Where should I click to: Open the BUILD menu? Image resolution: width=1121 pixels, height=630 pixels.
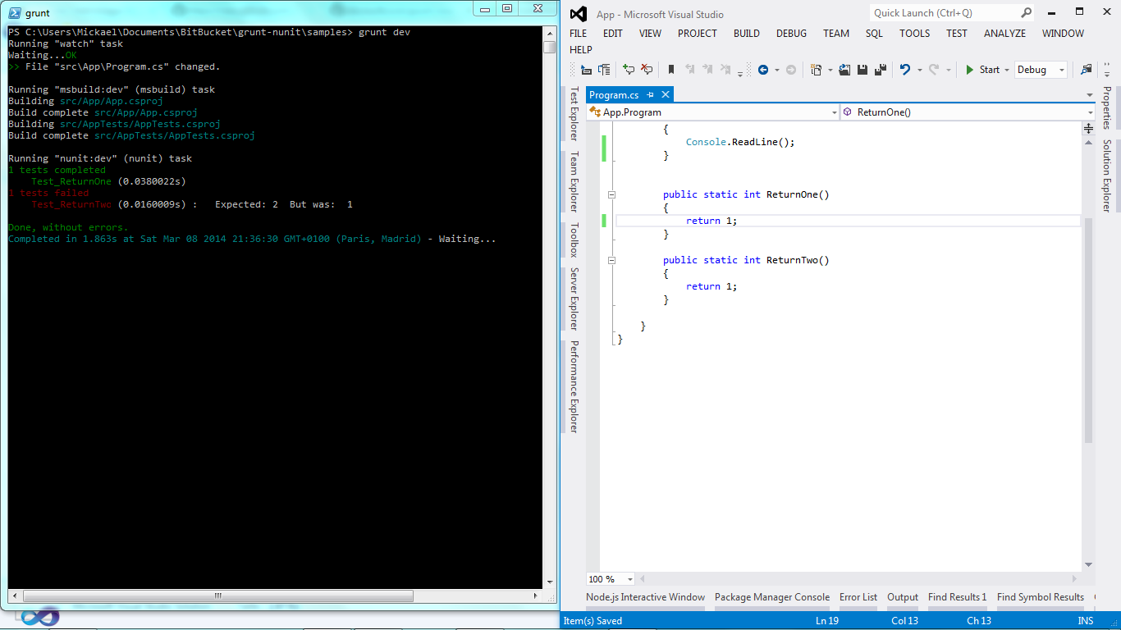pos(747,34)
